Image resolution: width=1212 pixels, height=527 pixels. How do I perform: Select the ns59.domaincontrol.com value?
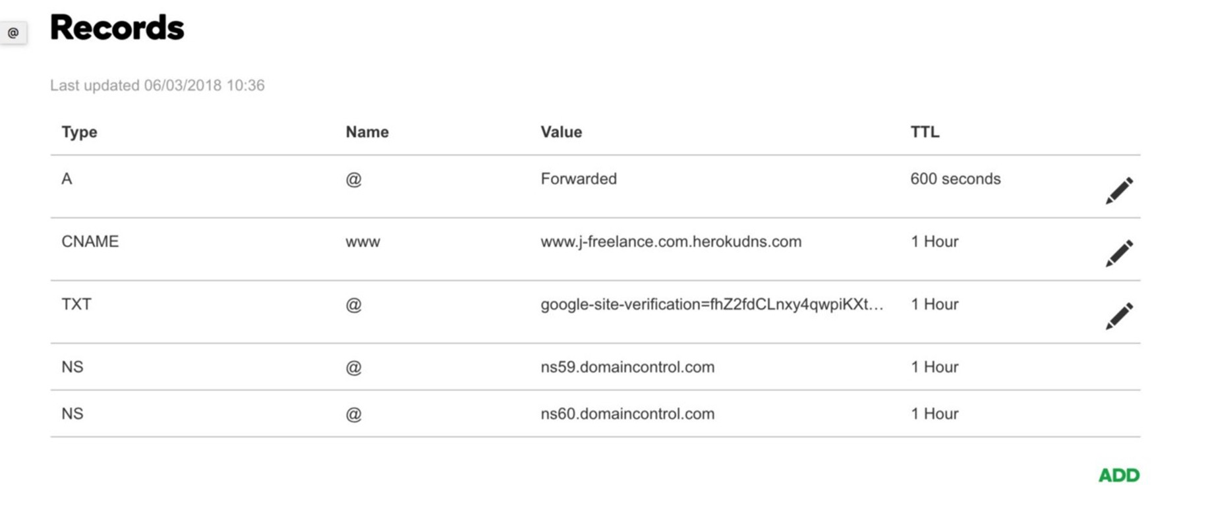tap(627, 367)
